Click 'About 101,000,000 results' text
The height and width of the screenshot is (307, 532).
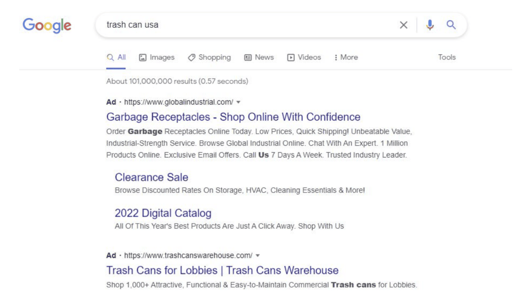tap(177, 81)
